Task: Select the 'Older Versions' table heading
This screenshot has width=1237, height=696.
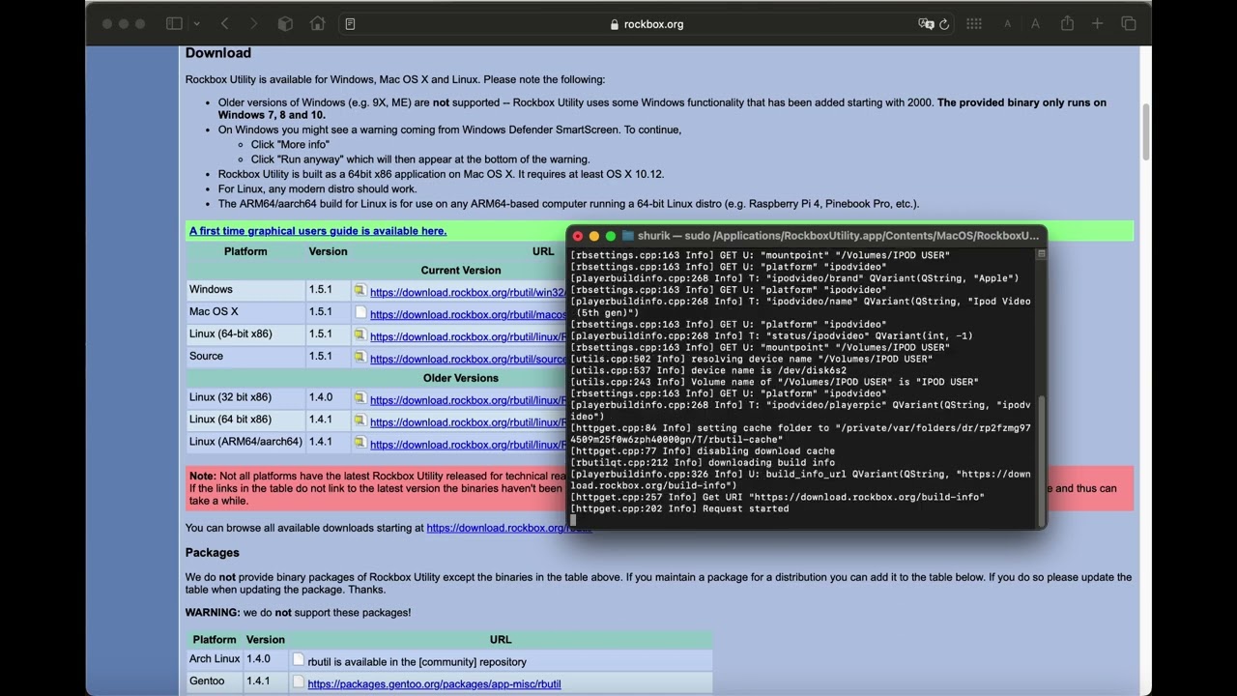Action: pyautogui.click(x=461, y=378)
